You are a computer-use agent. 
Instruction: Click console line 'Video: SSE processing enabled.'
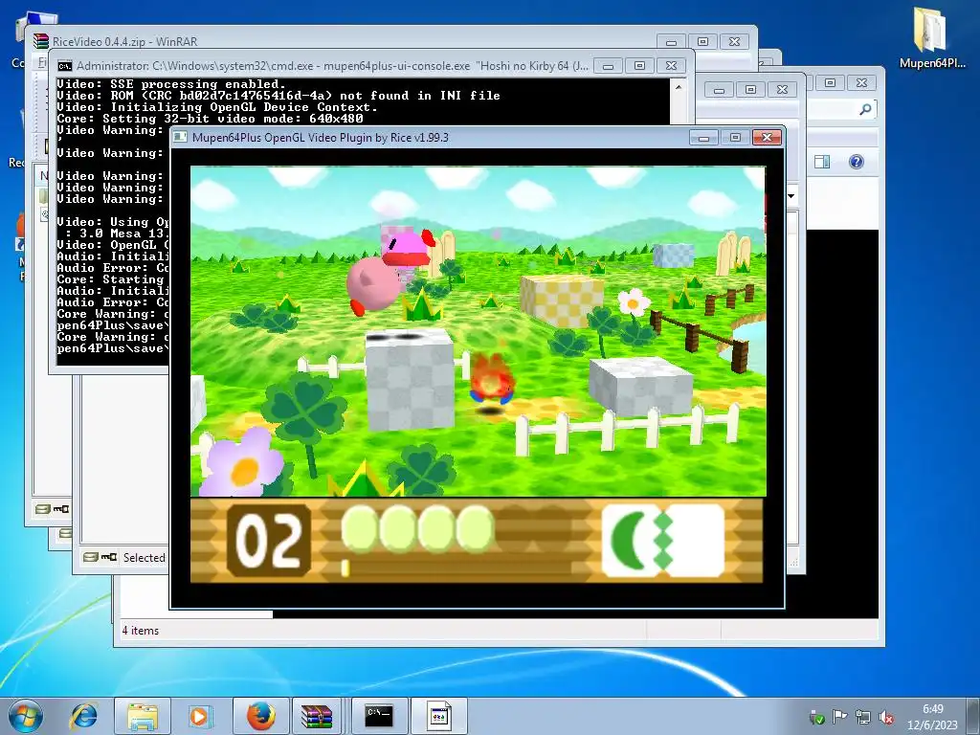tap(171, 84)
